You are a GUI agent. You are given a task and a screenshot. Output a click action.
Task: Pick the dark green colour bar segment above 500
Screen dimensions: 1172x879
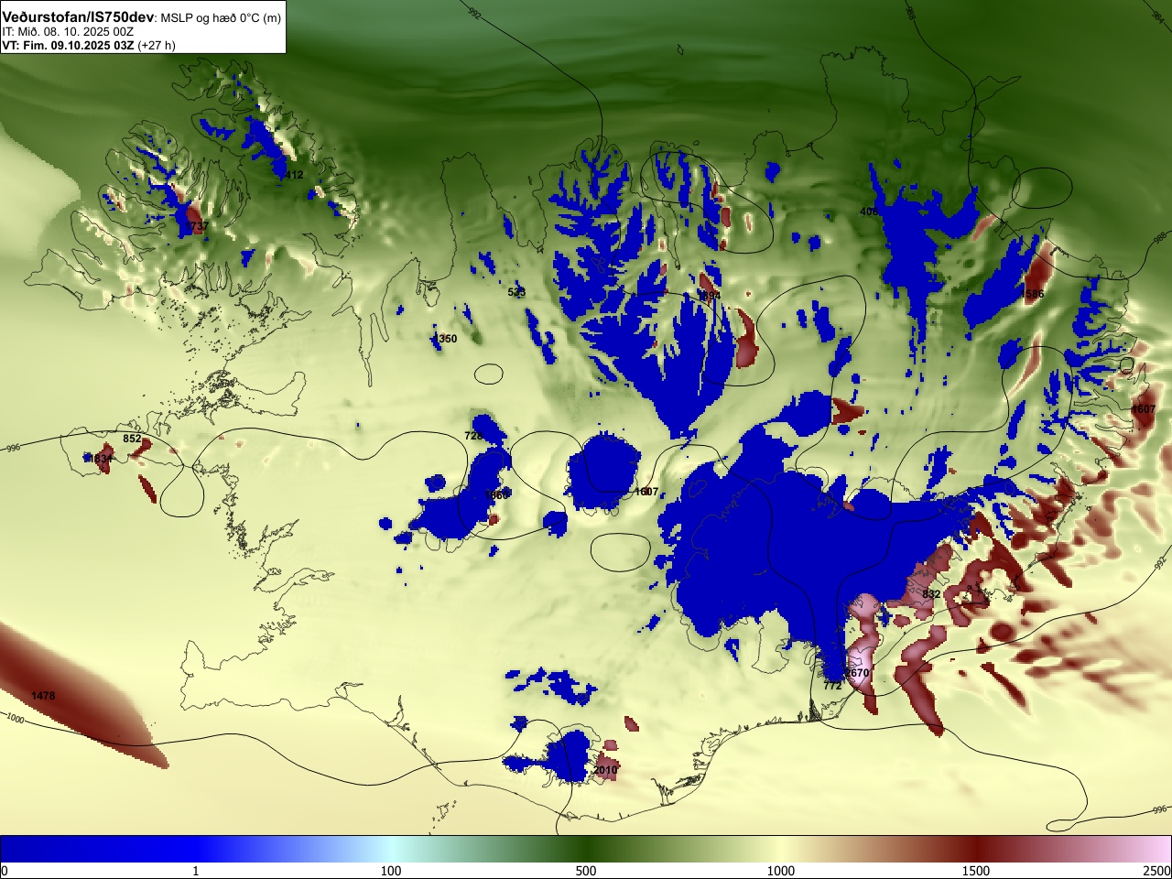click(586, 849)
